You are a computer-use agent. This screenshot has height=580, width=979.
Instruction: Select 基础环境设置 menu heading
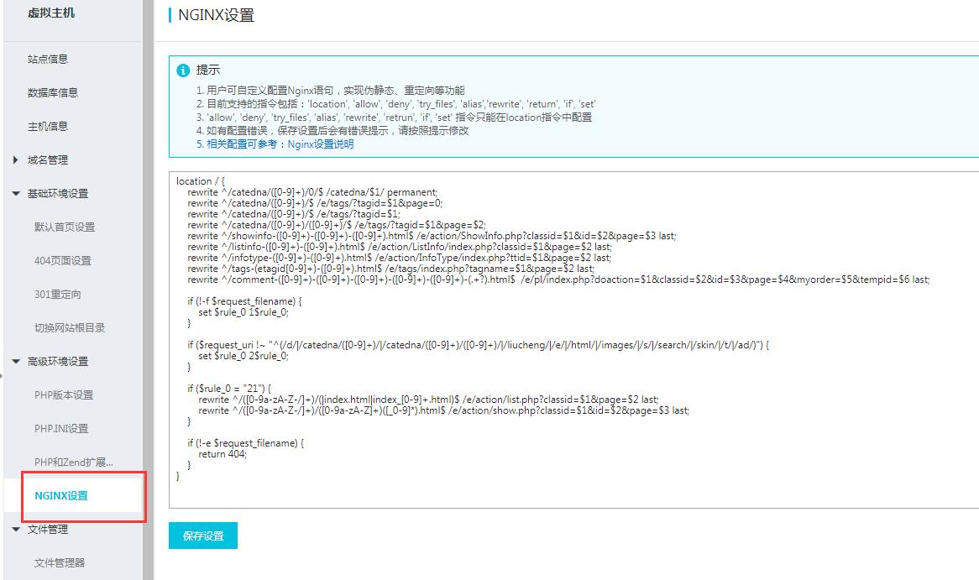pos(58,194)
